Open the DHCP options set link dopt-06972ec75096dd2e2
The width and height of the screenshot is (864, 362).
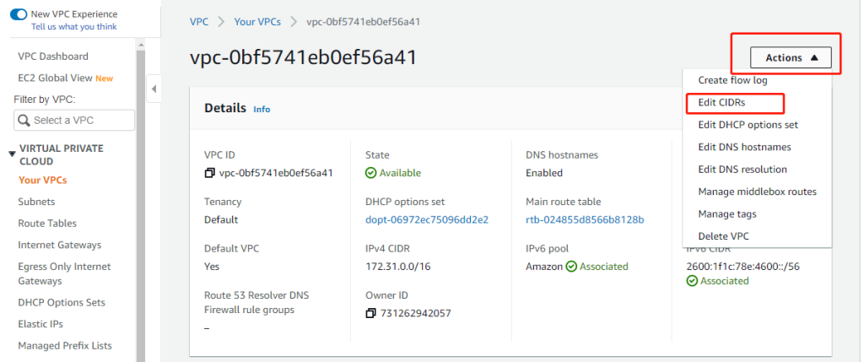coord(427,219)
